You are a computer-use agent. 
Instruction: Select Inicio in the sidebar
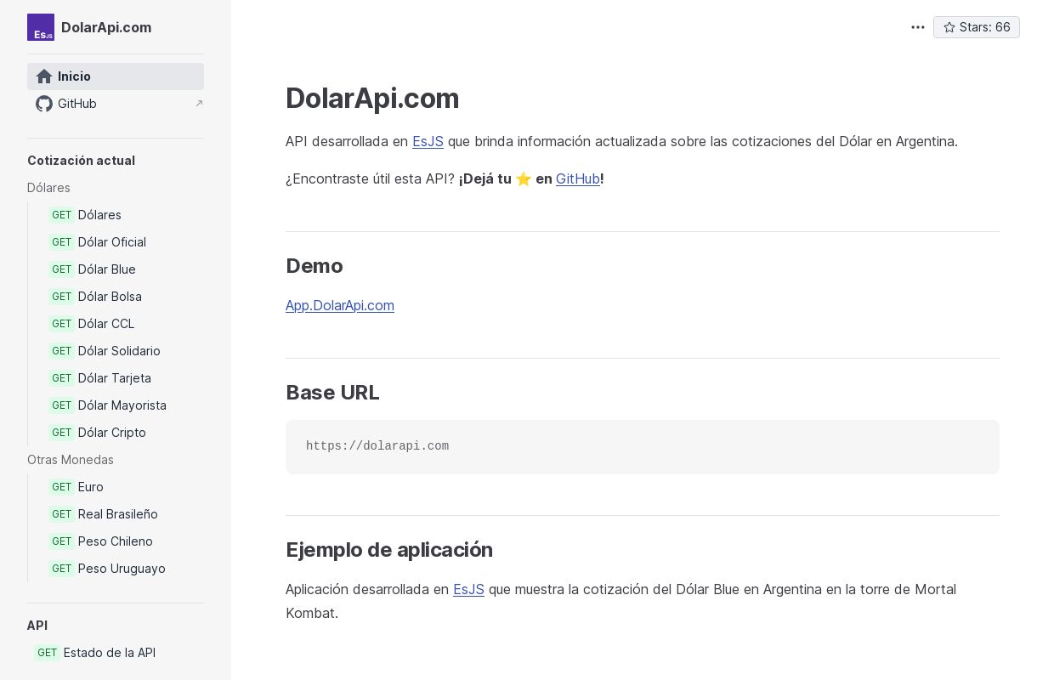[x=116, y=76]
